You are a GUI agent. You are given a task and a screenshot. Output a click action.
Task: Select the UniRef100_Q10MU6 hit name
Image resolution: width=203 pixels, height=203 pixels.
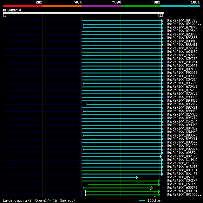(182, 115)
